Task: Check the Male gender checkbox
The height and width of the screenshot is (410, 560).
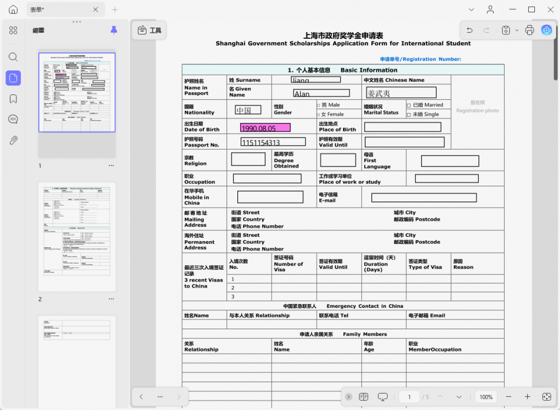Action: (x=318, y=105)
